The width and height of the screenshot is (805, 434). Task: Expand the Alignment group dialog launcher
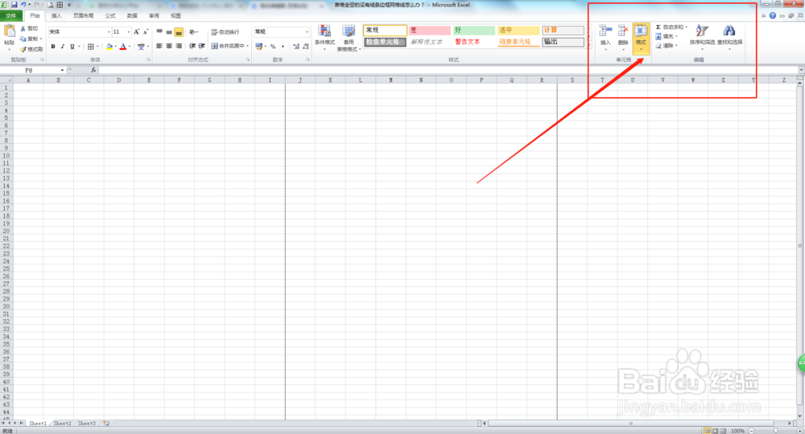(x=247, y=60)
